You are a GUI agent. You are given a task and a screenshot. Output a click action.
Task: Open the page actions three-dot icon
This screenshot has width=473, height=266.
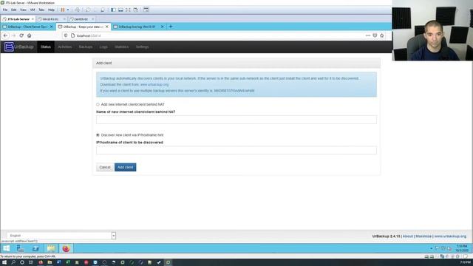pyautogui.click(x=368, y=35)
